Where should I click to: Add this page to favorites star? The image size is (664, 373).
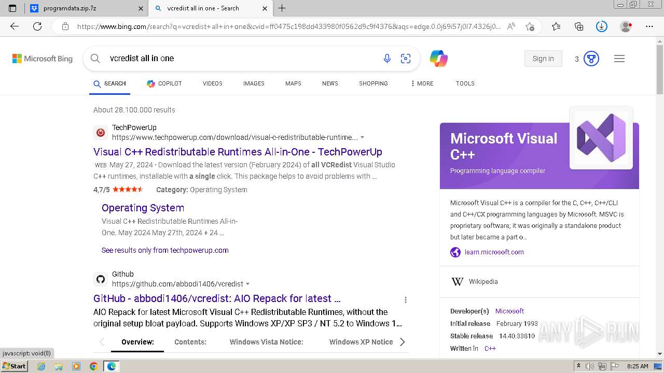coord(530,26)
